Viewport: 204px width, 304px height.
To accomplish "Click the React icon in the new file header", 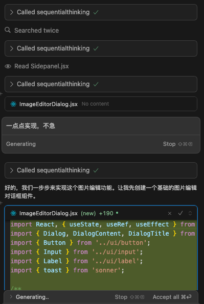I will pyautogui.click(x=13, y=213).
